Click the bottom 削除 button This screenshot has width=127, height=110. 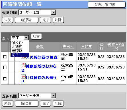pos(58,103)
